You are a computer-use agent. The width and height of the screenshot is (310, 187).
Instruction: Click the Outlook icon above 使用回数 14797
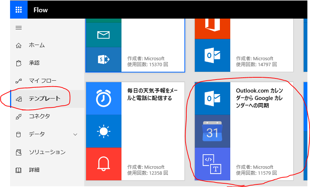pos(212,55)
